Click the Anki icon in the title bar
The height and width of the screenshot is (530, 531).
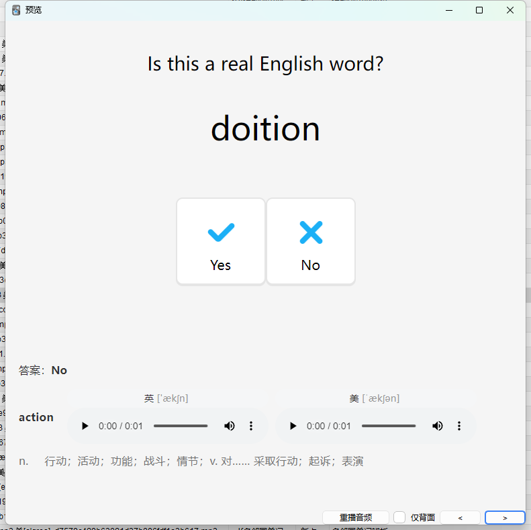16,10
